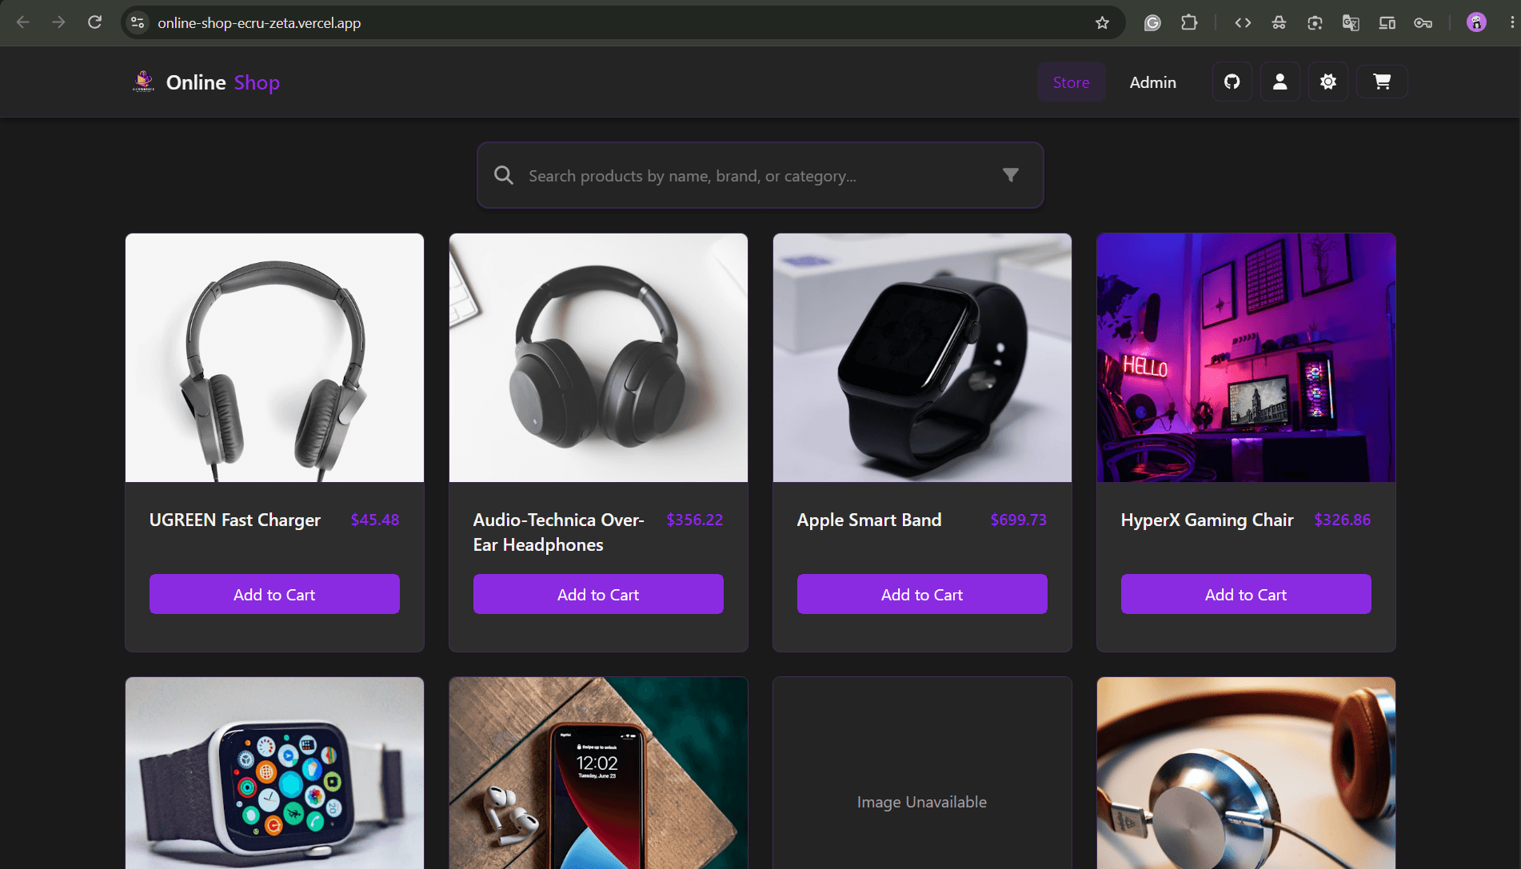Viewport: 1521px width, 869px height.
Task: Click the screenshot capture extension icon
Action: (1315, 22)
